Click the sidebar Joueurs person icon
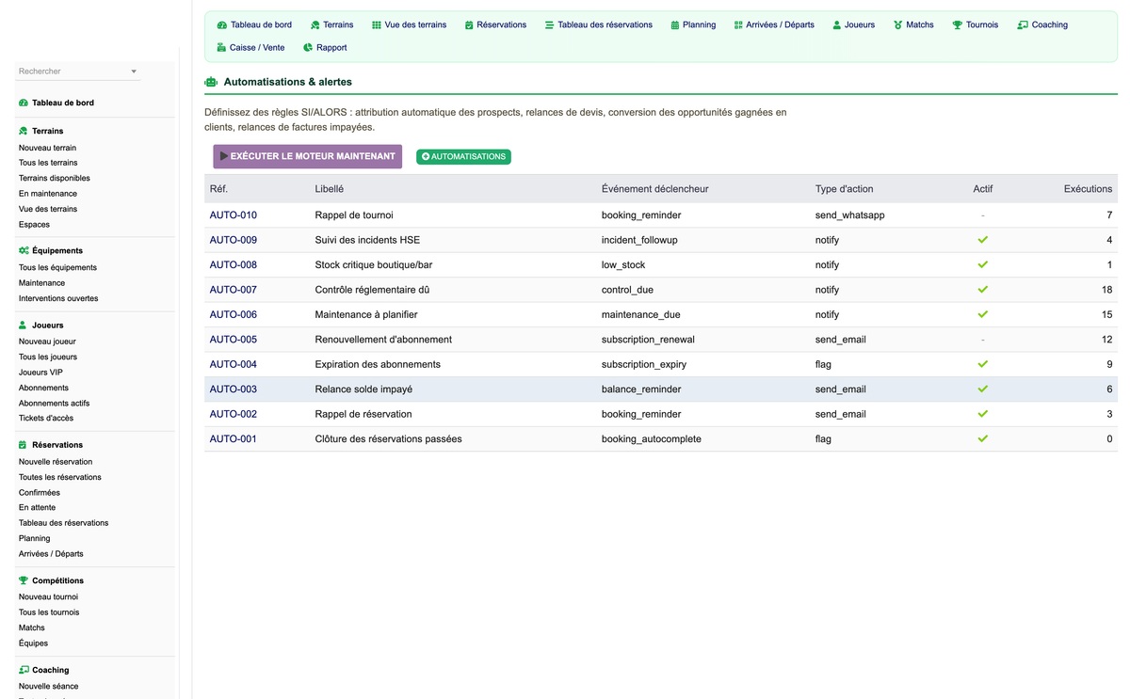 click(x=24, y=326)
